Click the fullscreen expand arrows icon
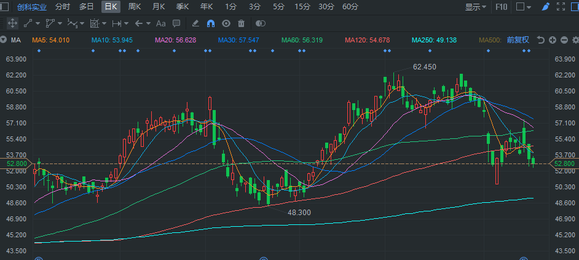 pyautogui.click(x=561, y=7)
